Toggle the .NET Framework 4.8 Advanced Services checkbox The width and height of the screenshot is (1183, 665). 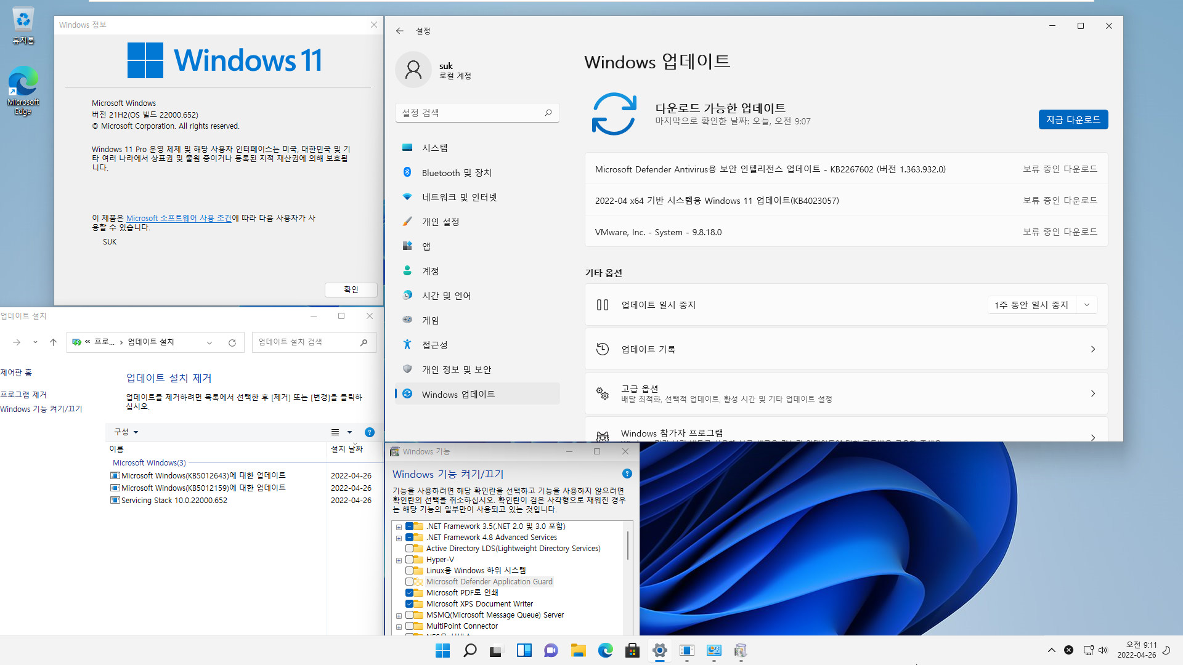409,538
